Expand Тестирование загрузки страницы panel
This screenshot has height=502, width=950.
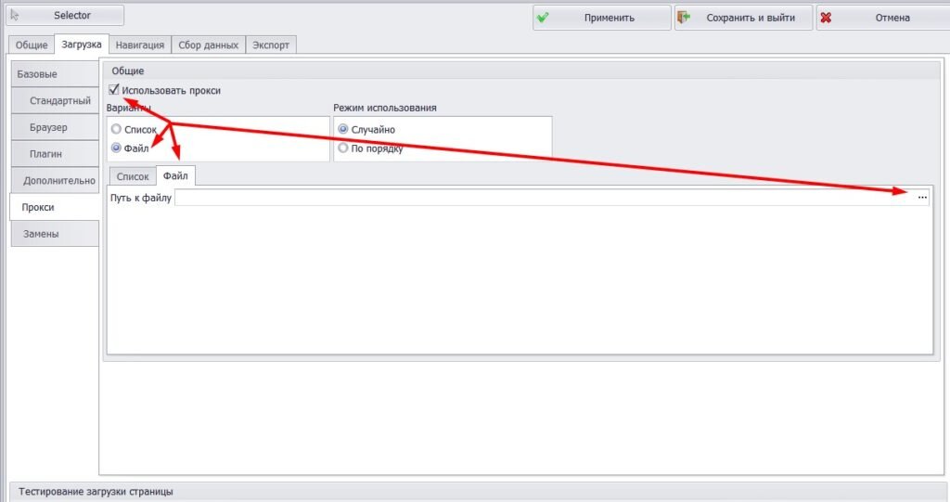click(x=479, y=492)
